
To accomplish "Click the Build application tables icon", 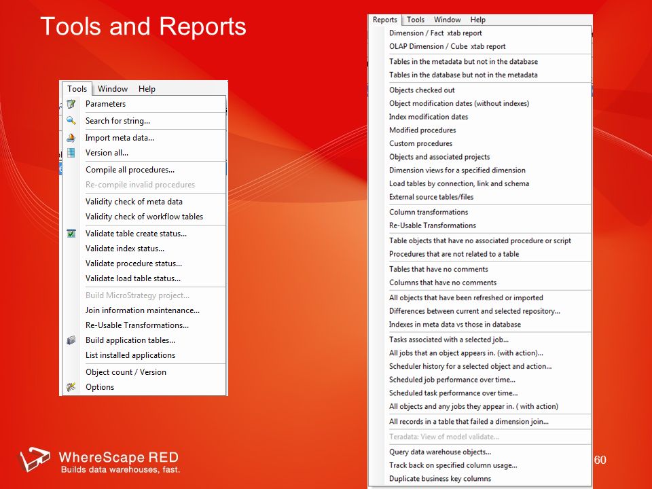I will pyautogui.click(x=71, y=340).
